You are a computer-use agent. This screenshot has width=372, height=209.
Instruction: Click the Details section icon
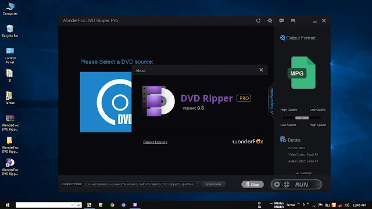click(283, 139)
